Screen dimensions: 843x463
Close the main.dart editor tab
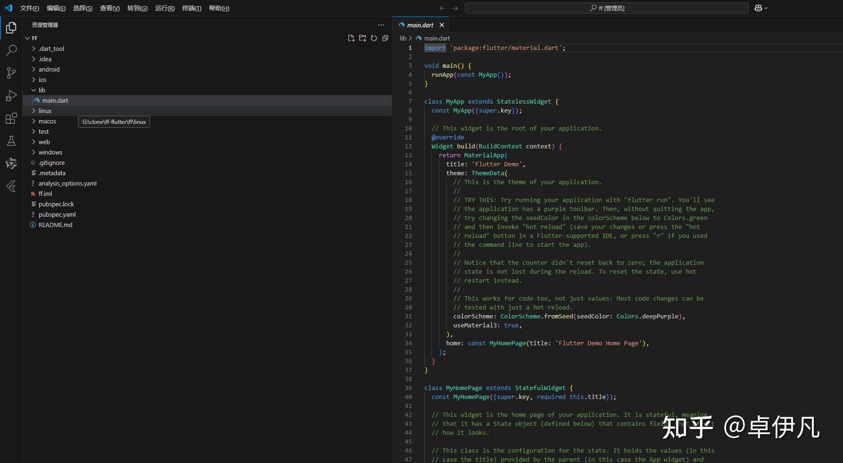(442, 25)
